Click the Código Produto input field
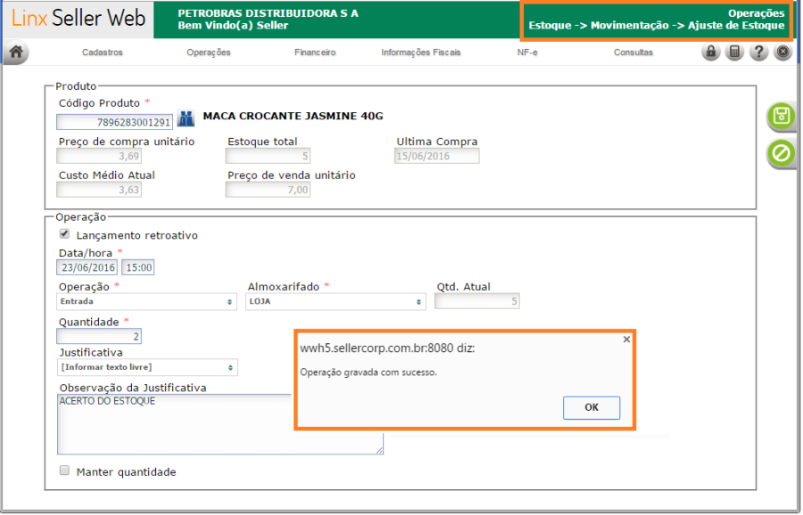 coord(115,122)
